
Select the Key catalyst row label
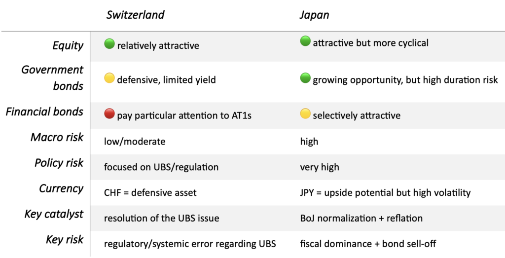coord(54,215)
